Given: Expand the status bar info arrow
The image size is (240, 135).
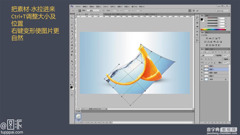Looking at the screenshot, I should (106, 109).
